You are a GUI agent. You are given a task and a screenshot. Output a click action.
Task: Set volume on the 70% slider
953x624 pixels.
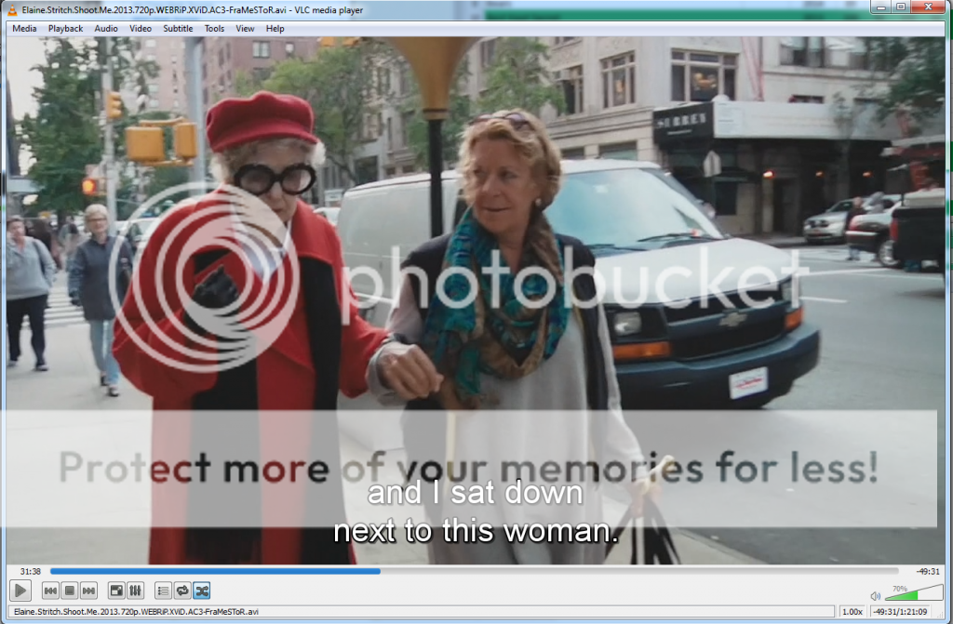907,593
